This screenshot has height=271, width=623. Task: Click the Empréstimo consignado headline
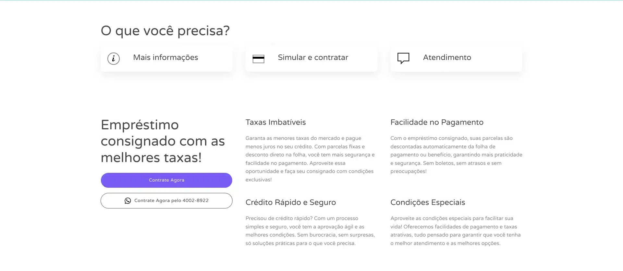[163, 141]
